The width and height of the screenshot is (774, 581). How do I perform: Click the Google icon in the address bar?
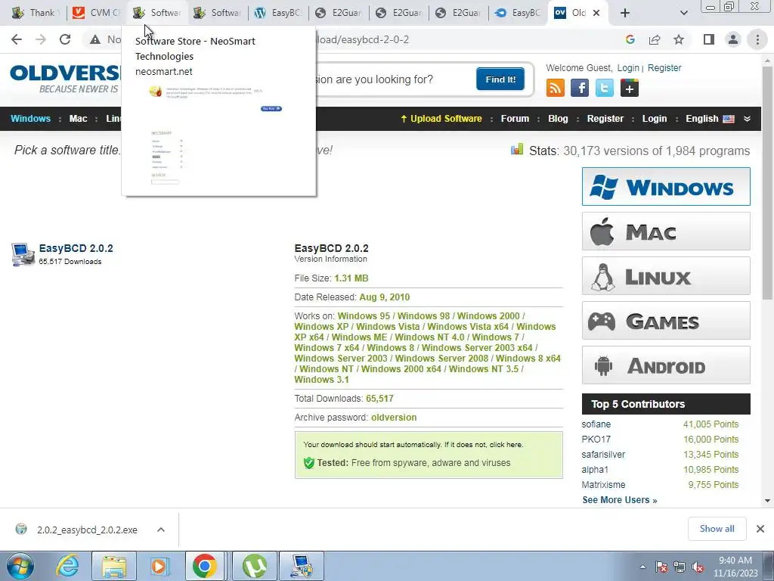point(630,39)
